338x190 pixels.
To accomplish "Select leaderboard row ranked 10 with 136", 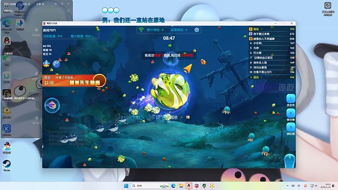I will pos(271,72).
